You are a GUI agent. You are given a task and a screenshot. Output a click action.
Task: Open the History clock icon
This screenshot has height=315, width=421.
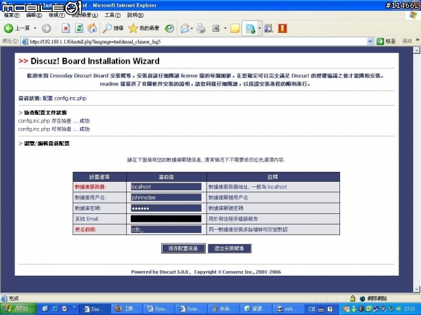pyautogui.click(x=170, y=28)
